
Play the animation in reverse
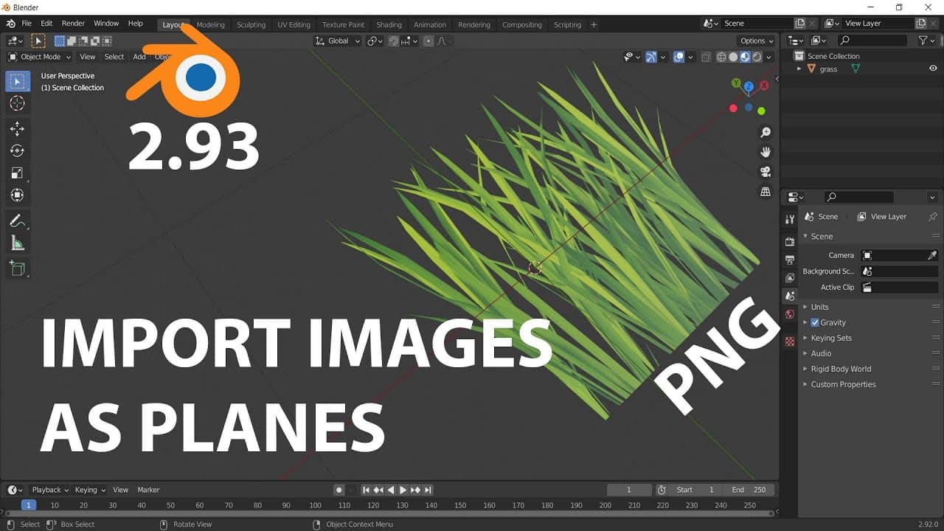391,490
